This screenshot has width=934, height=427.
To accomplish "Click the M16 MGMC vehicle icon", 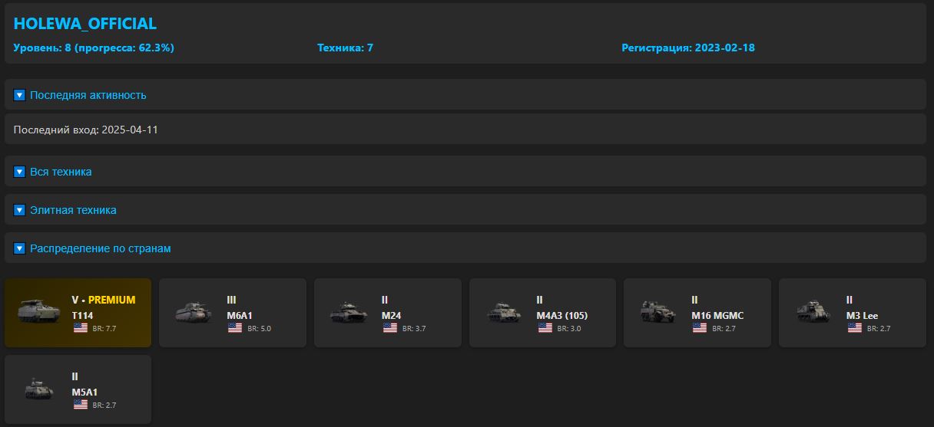I will click(x=658, y=312).
